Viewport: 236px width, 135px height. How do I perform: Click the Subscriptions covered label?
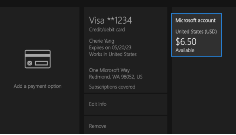point(112,87)
